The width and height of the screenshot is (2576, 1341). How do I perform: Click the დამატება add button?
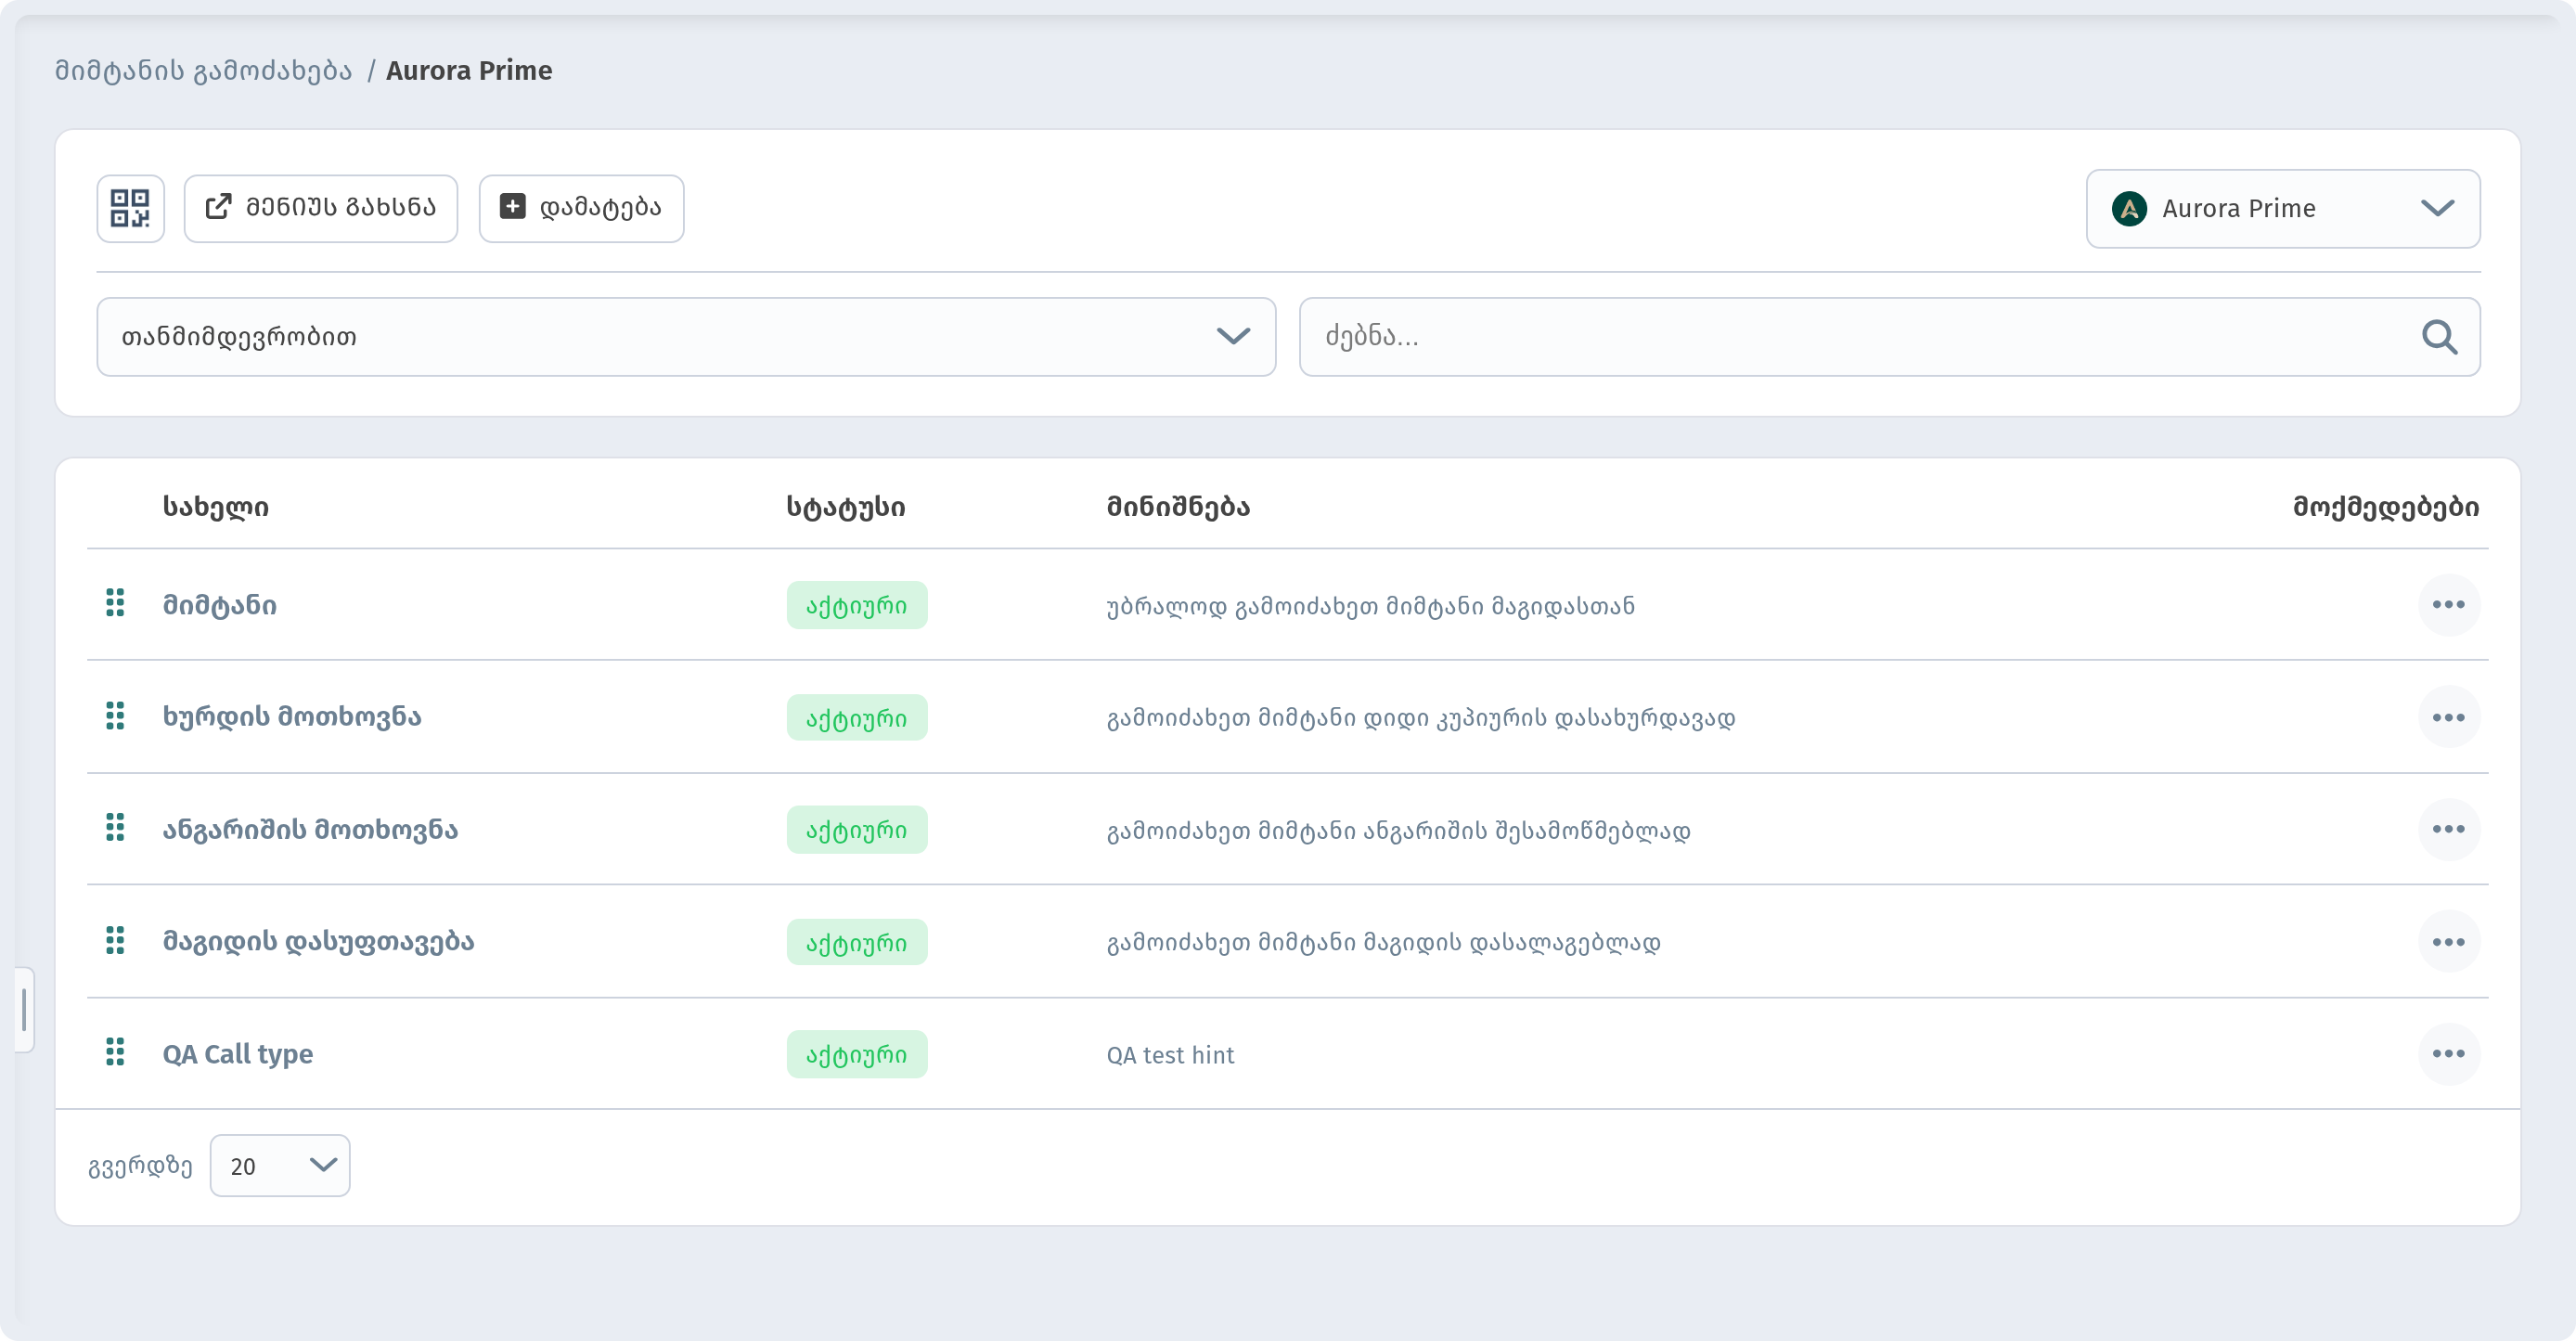(581, 208)
